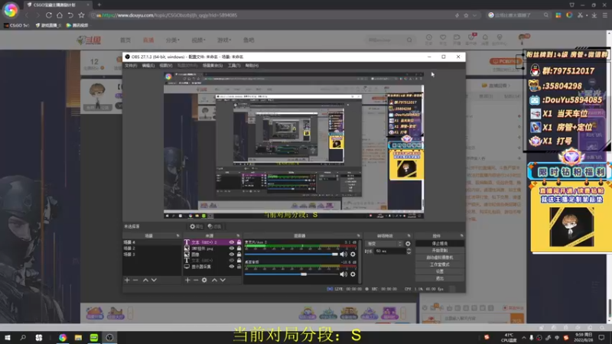Click the stop streaming button in OBS controls
This screenshot has height=344, width=612.
439,243
